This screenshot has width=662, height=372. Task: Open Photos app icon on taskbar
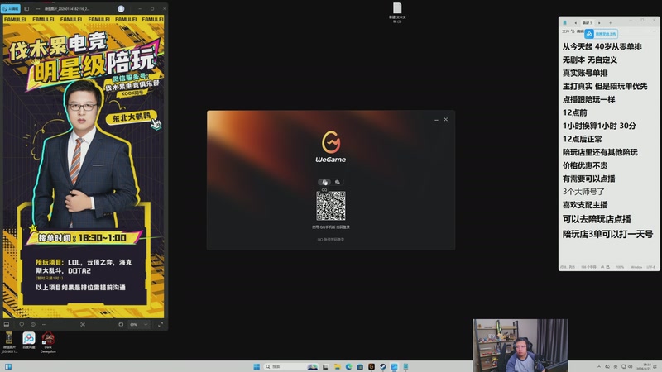click(395, 366)
